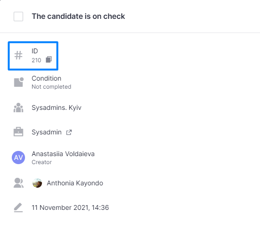Click the assignees people icon
Viewport: 260px width, 241px height.
(18, 183)
